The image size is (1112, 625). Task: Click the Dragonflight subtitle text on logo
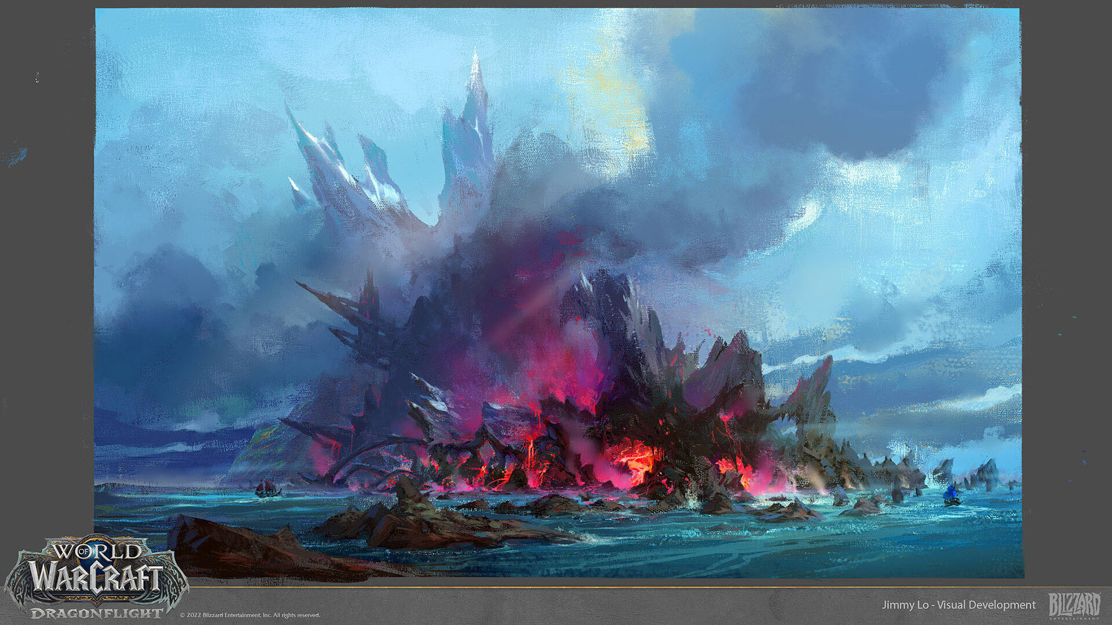pos(97,613)
